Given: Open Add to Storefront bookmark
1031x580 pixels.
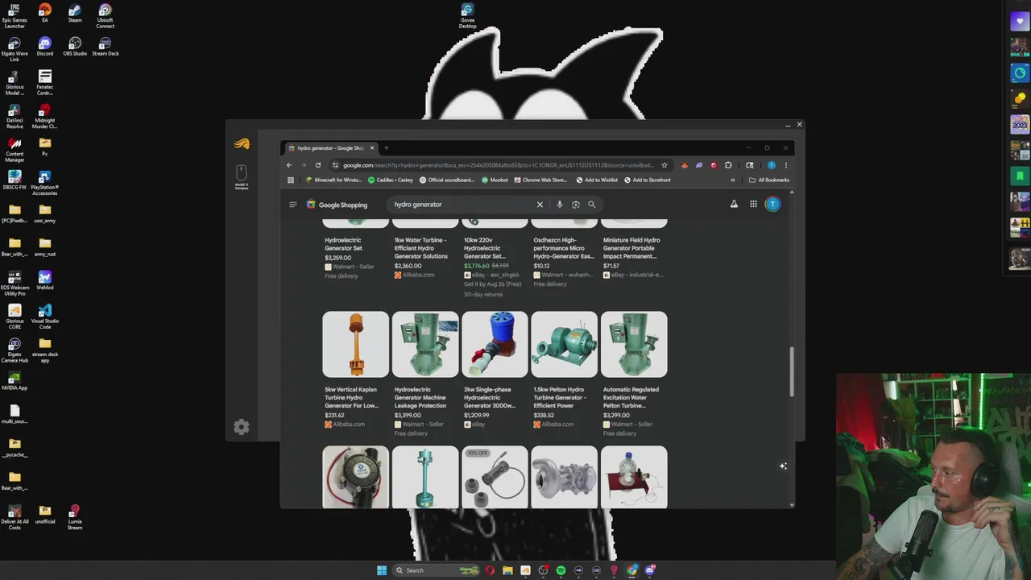Looking at the screenshot, I should 648,180.
